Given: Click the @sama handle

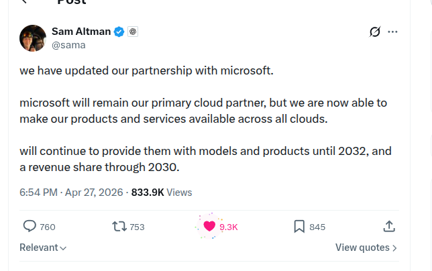Looking at the screenshot, I should 68,45.
